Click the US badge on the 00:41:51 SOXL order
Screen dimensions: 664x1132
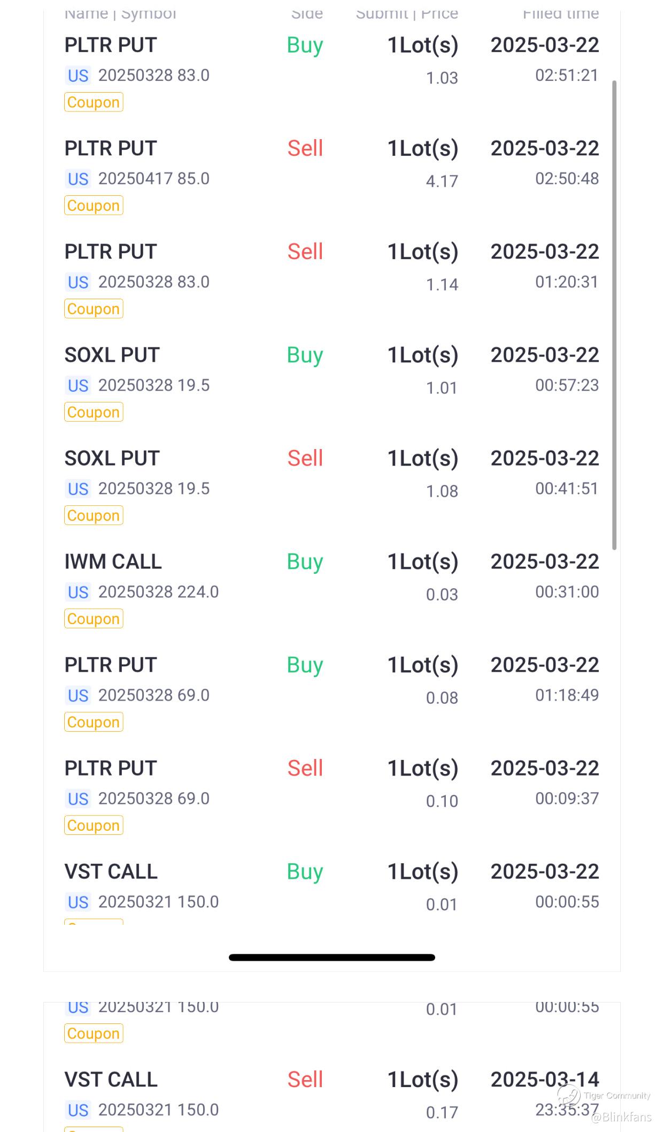click(x=78, y=489)
